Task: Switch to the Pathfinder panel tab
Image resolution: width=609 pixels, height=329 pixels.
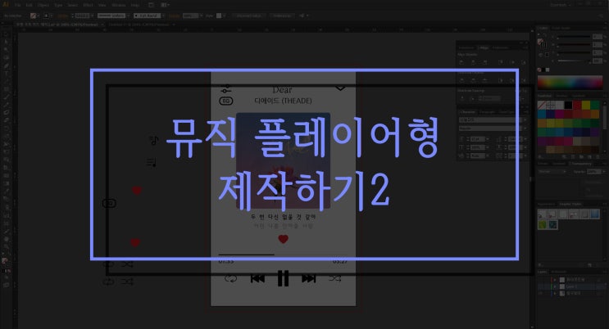Action: pyautogui.click(x=500, y=47)
